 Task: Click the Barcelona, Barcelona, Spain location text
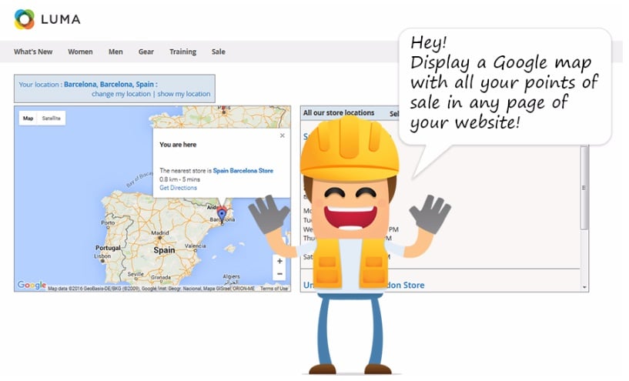coord(109,84)
